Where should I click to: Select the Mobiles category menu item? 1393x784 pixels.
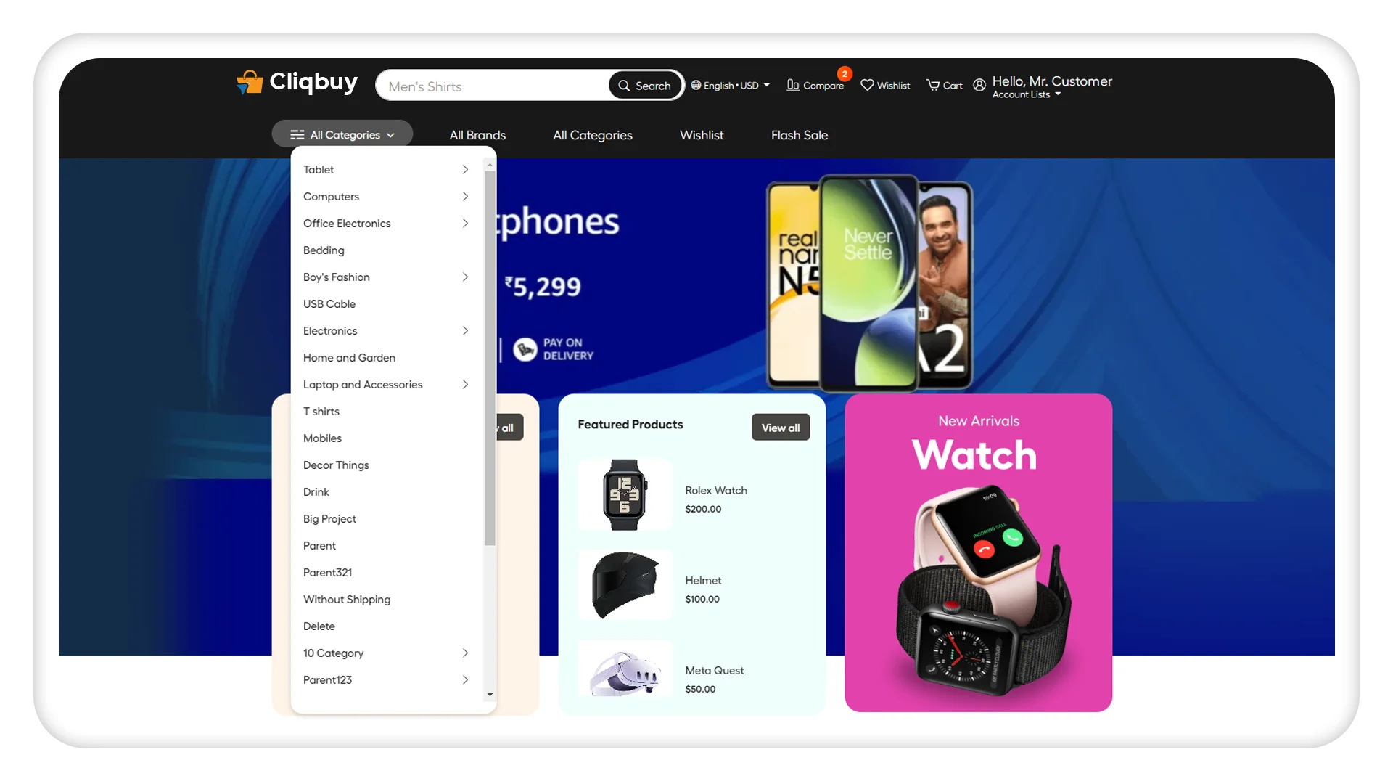click(322, 438)
